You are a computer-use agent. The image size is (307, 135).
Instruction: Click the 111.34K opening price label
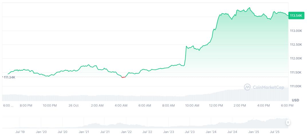[9, 77]
